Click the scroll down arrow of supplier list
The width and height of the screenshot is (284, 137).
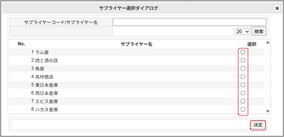(x=268, y=111)
